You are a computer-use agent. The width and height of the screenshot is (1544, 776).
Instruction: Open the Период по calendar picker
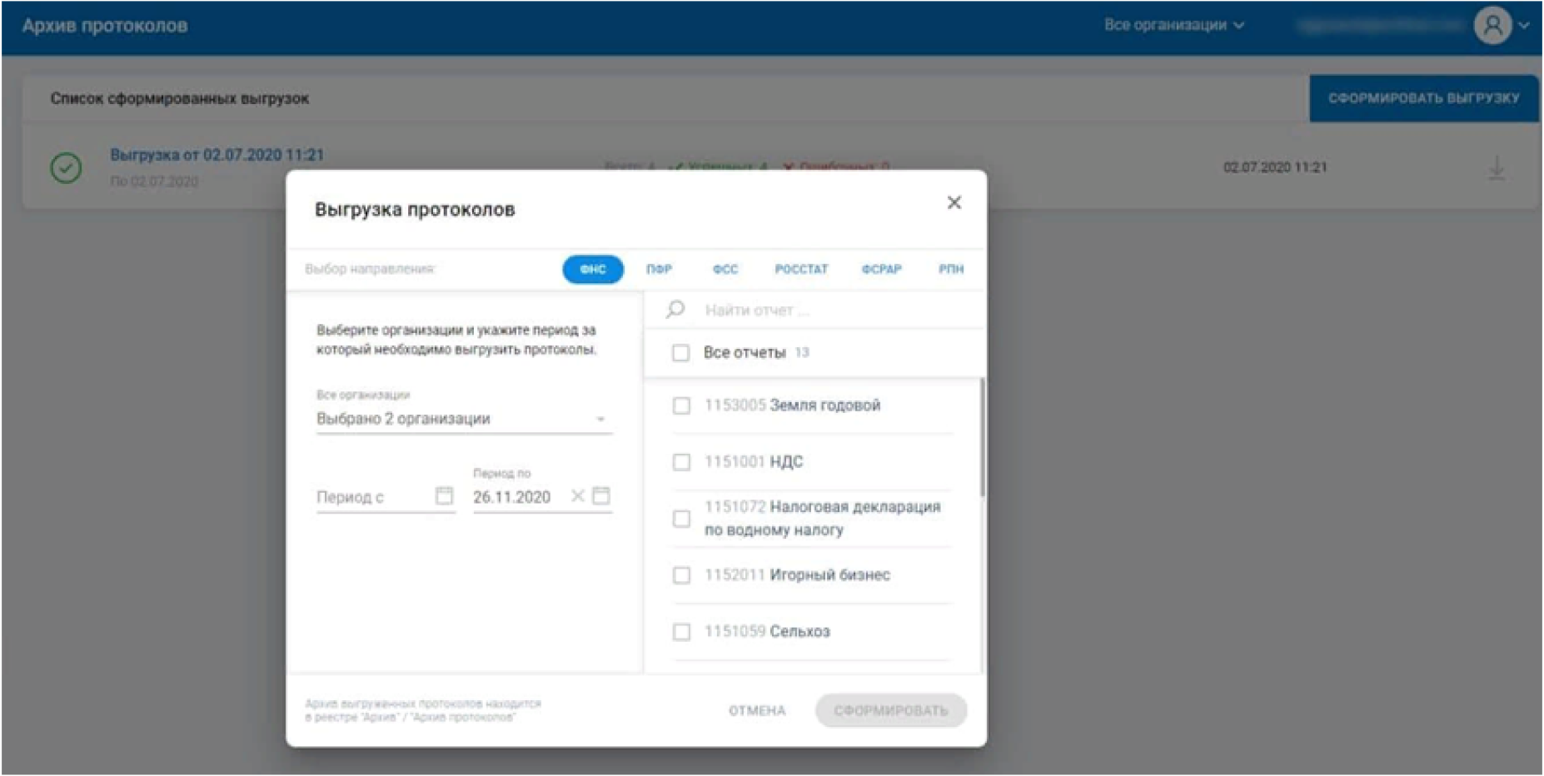tap(601, 496)
